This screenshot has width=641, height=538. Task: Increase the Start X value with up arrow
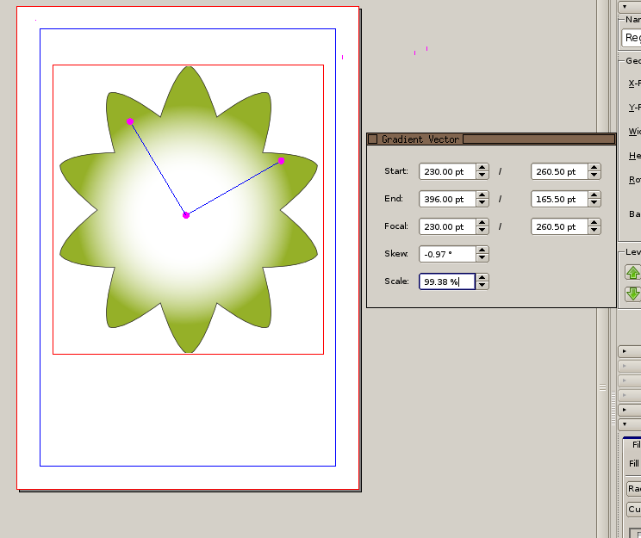482,168
